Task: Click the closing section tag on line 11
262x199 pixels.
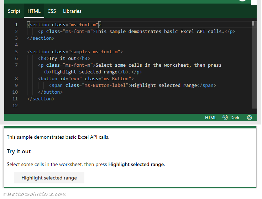Action: click(x=41, y=99)
